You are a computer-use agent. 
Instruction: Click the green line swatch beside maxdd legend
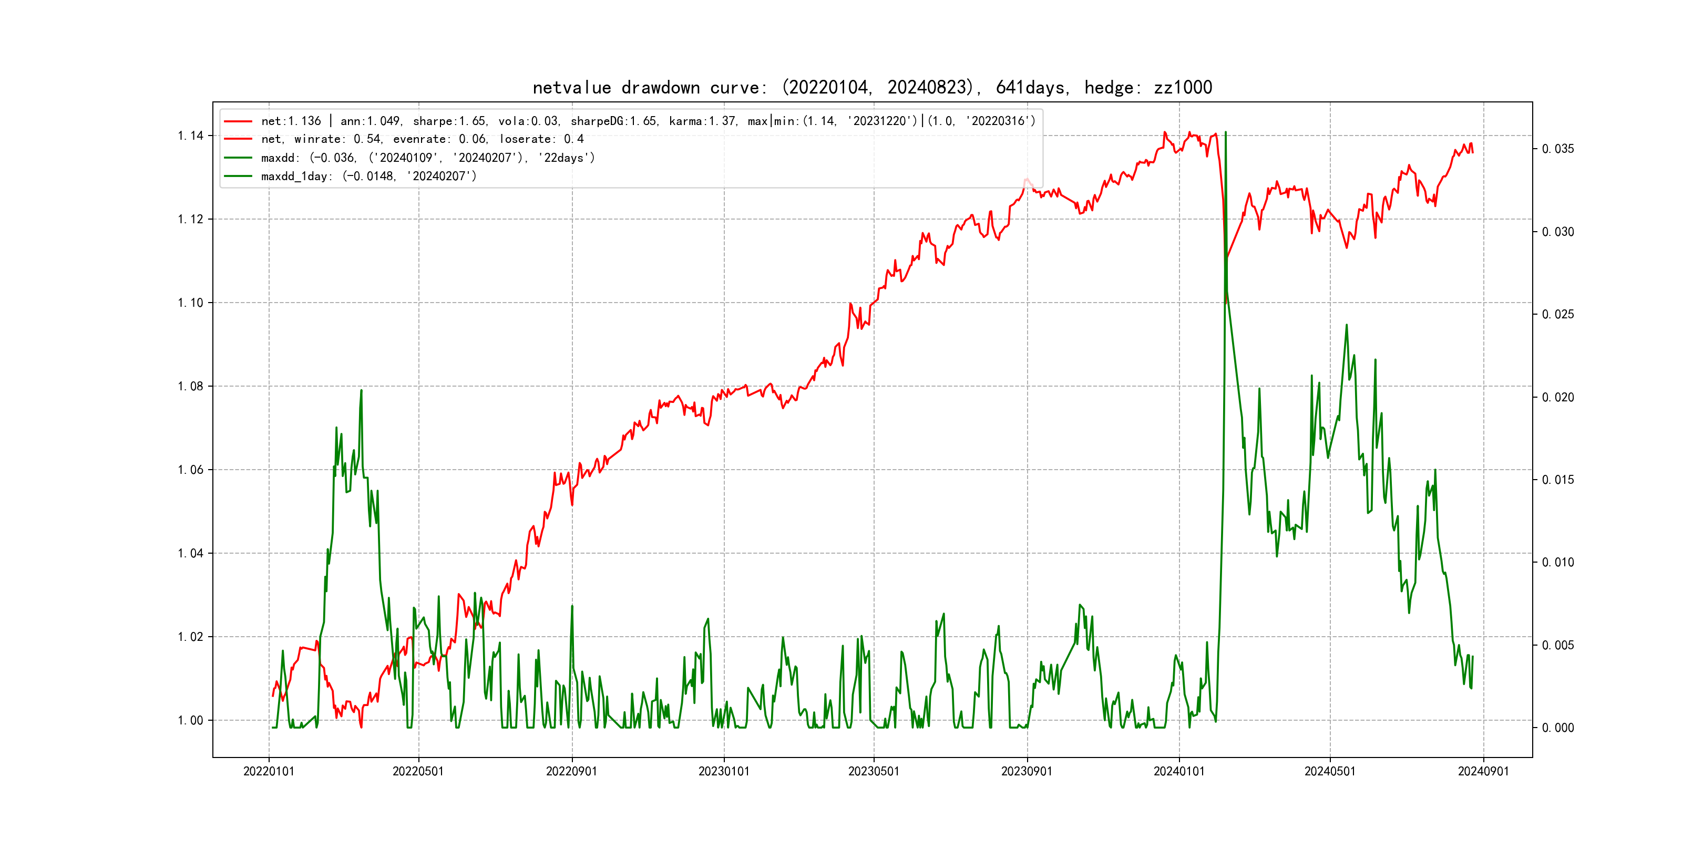click(238, 158)
